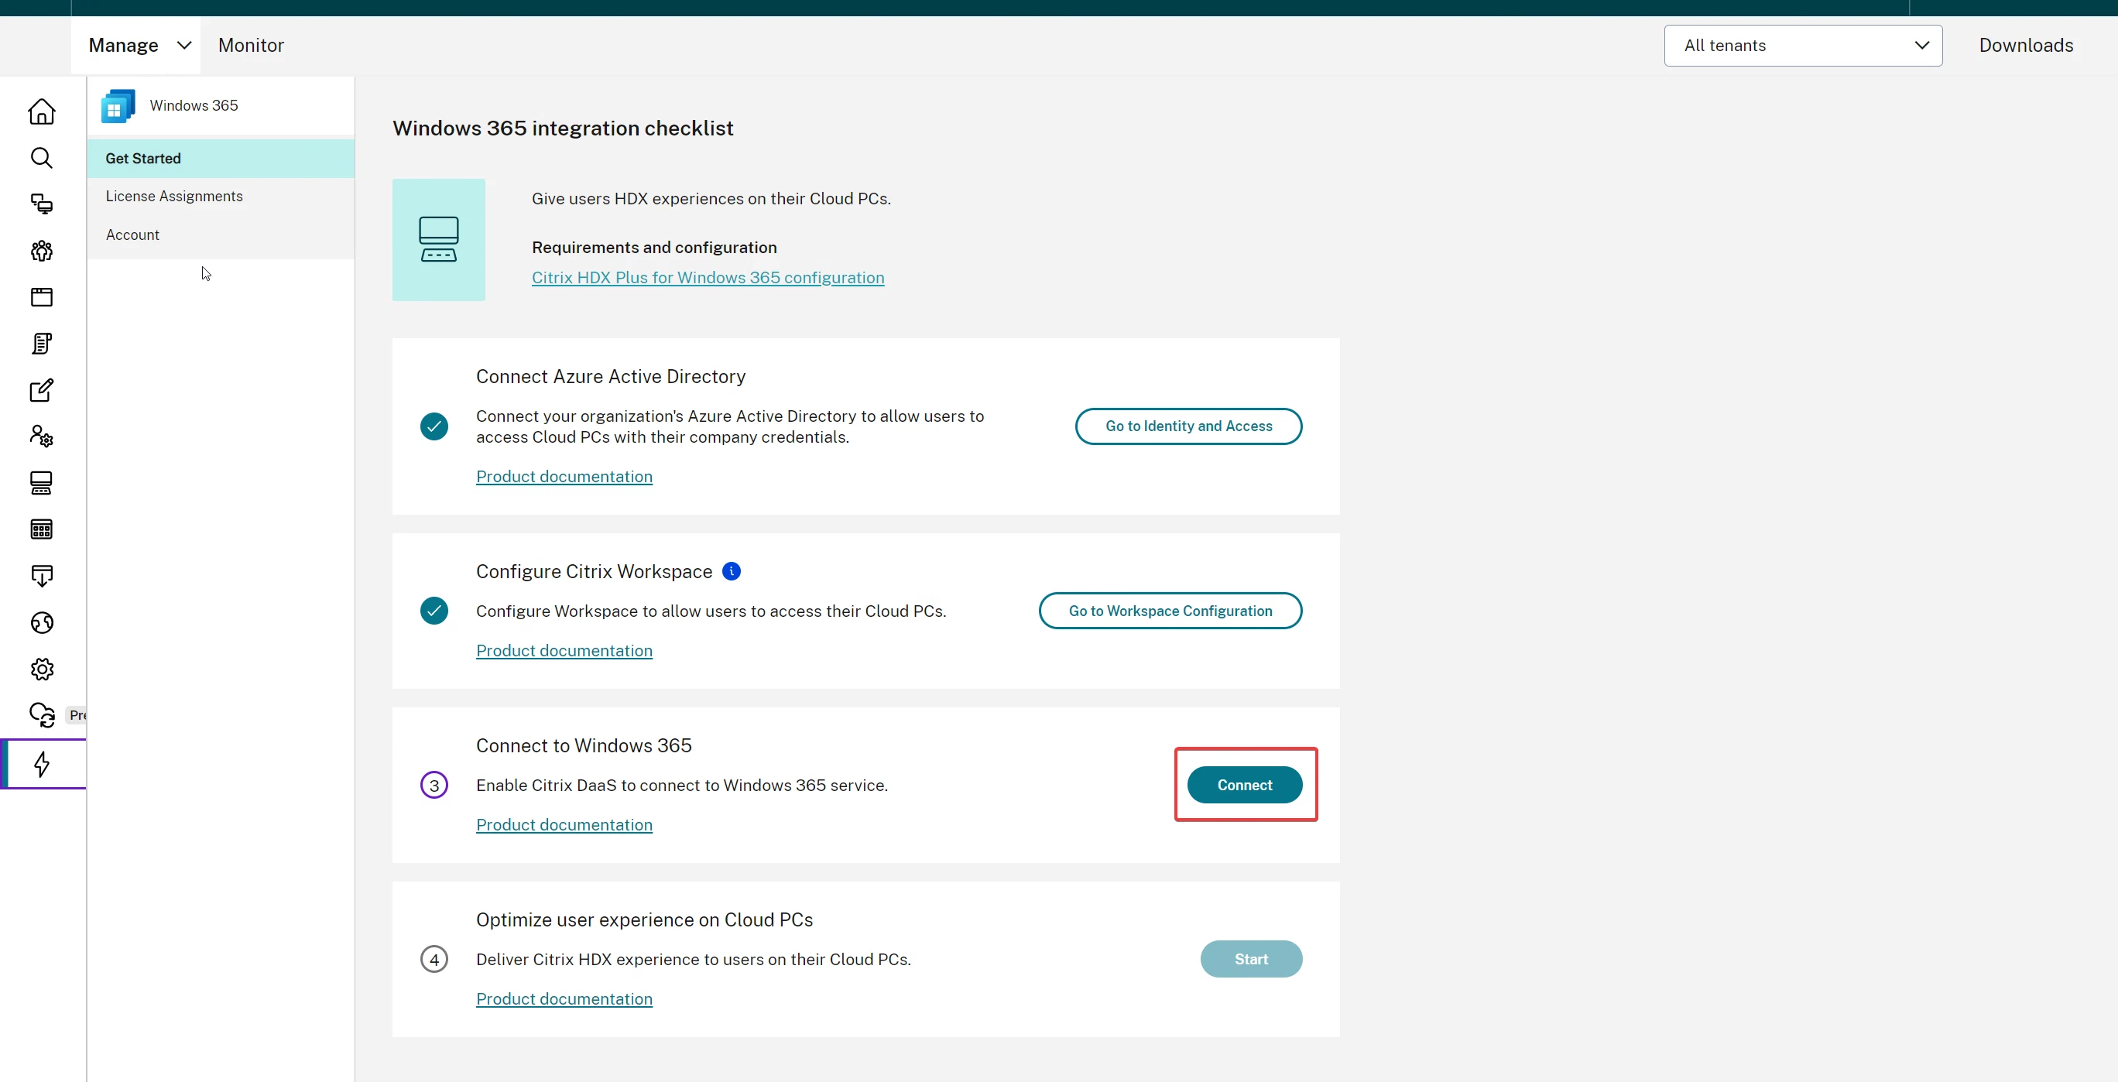Select the machine catalogs monitors icon

coord(41,204)
